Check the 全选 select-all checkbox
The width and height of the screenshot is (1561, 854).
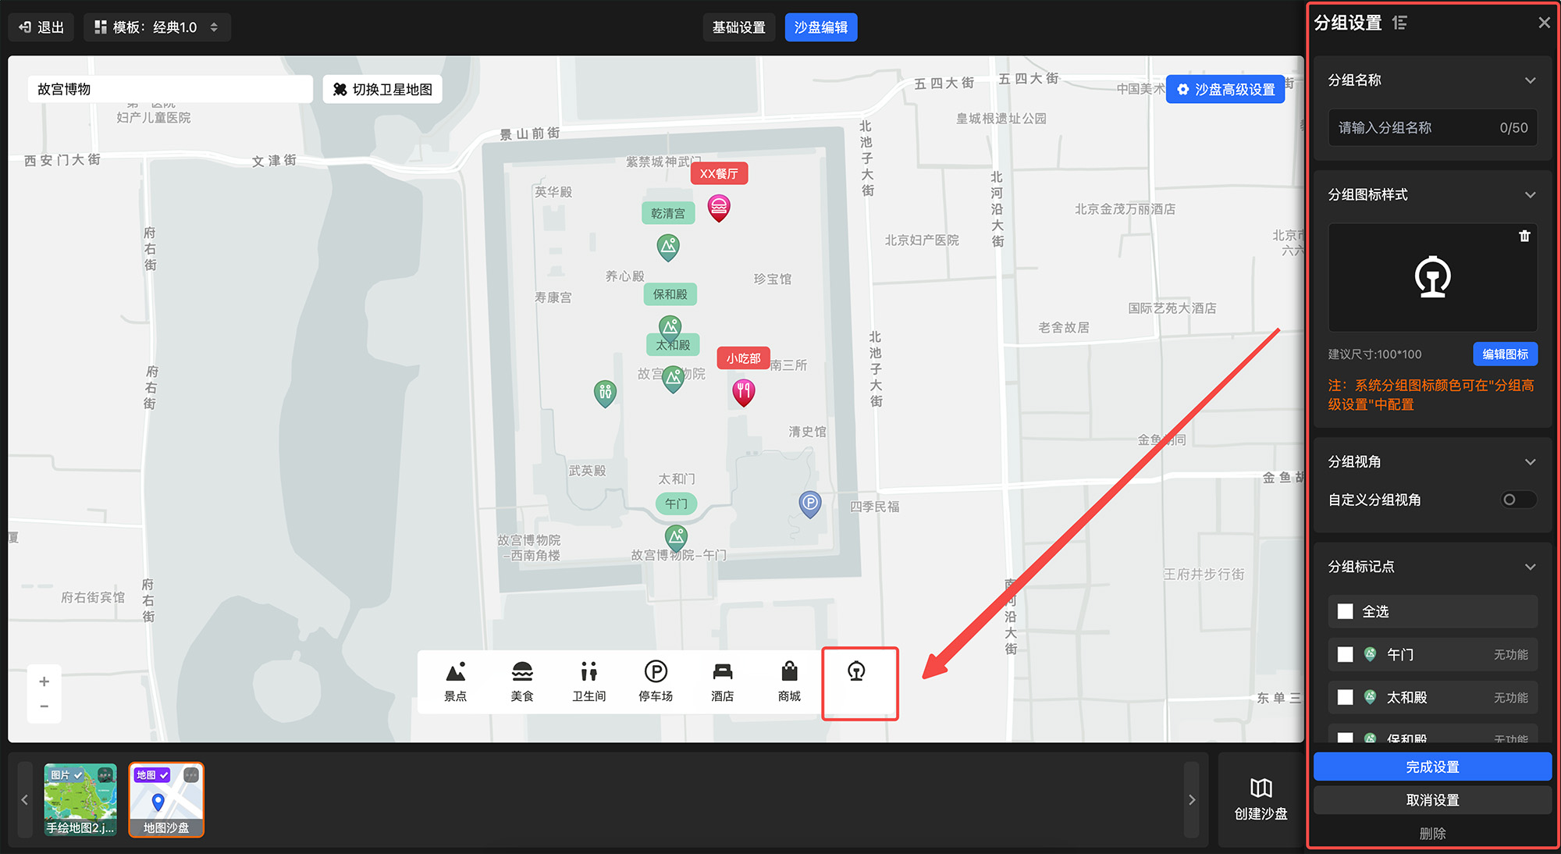(x=1345, y=611)
